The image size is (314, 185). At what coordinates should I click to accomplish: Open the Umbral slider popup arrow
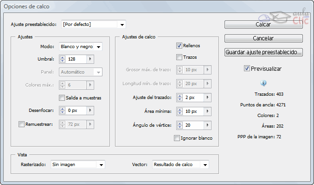click(x=90, y=59)
